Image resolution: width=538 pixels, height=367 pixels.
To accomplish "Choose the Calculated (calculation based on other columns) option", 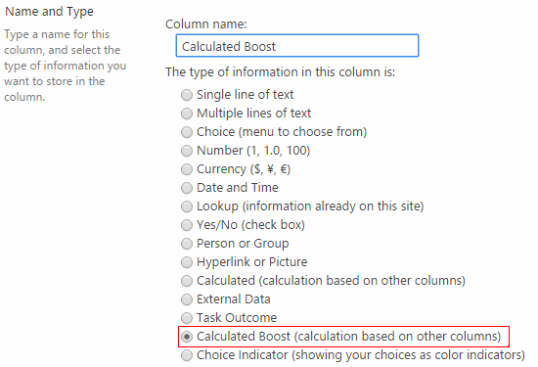I will [187, 281].
